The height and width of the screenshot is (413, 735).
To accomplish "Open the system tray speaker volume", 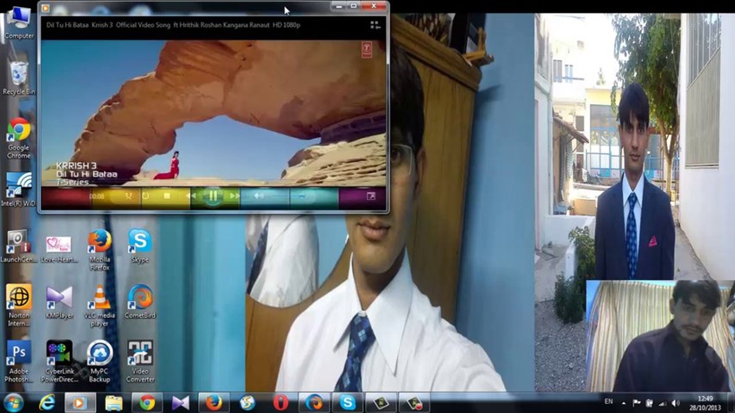I will coord(676,403).
